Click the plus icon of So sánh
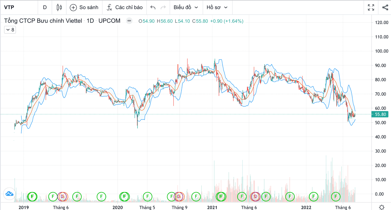The width and height of the screenshot is (391, 210). pyautogui.click(x=73, y=7)
